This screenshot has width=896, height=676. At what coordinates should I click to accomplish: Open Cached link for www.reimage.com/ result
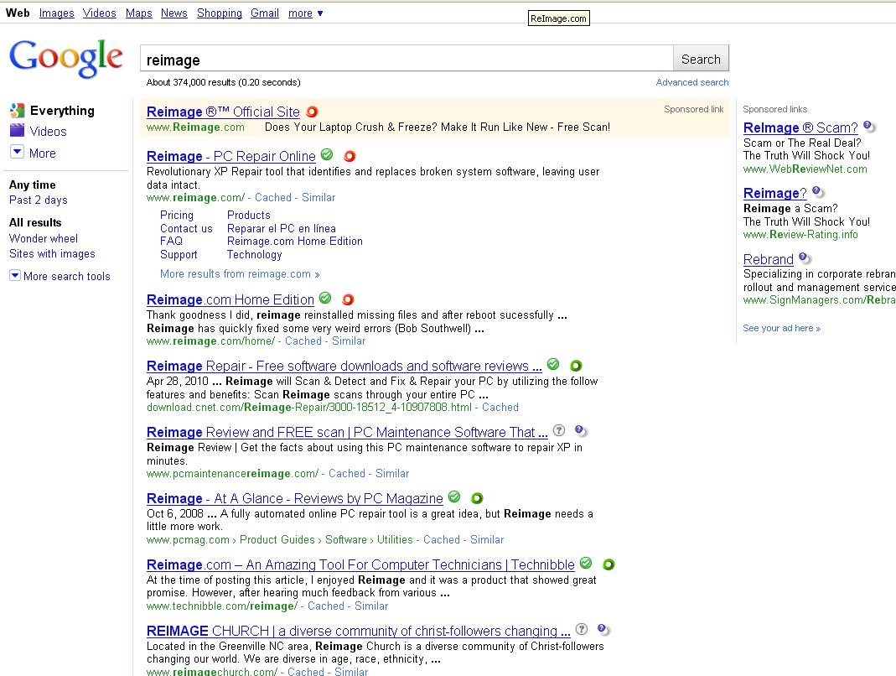[273, 198]
